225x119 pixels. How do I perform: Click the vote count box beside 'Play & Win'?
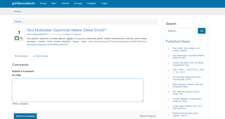point(169,49)
